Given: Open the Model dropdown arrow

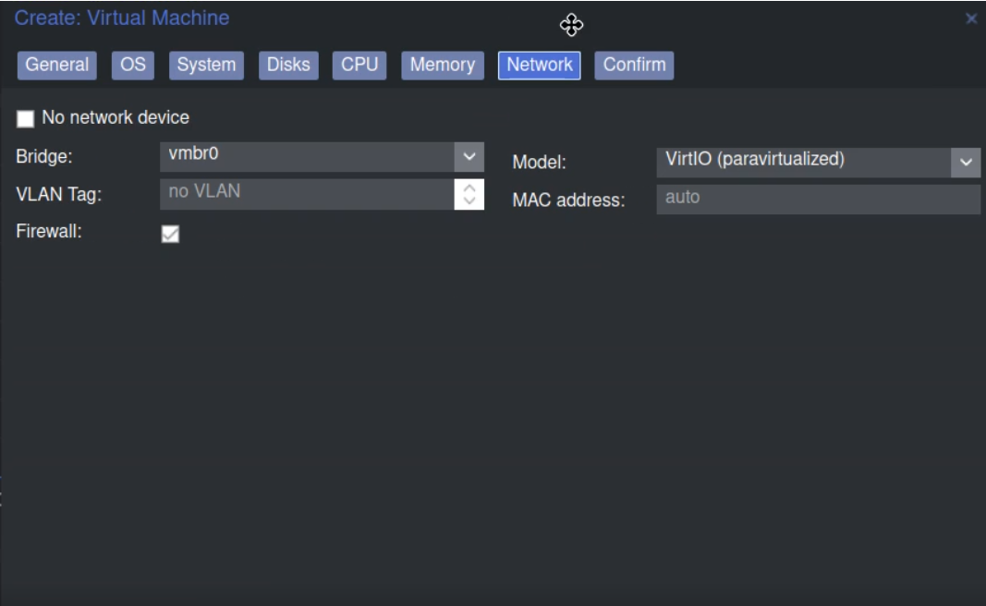Looking at the screenshot, I should (966, 163).
